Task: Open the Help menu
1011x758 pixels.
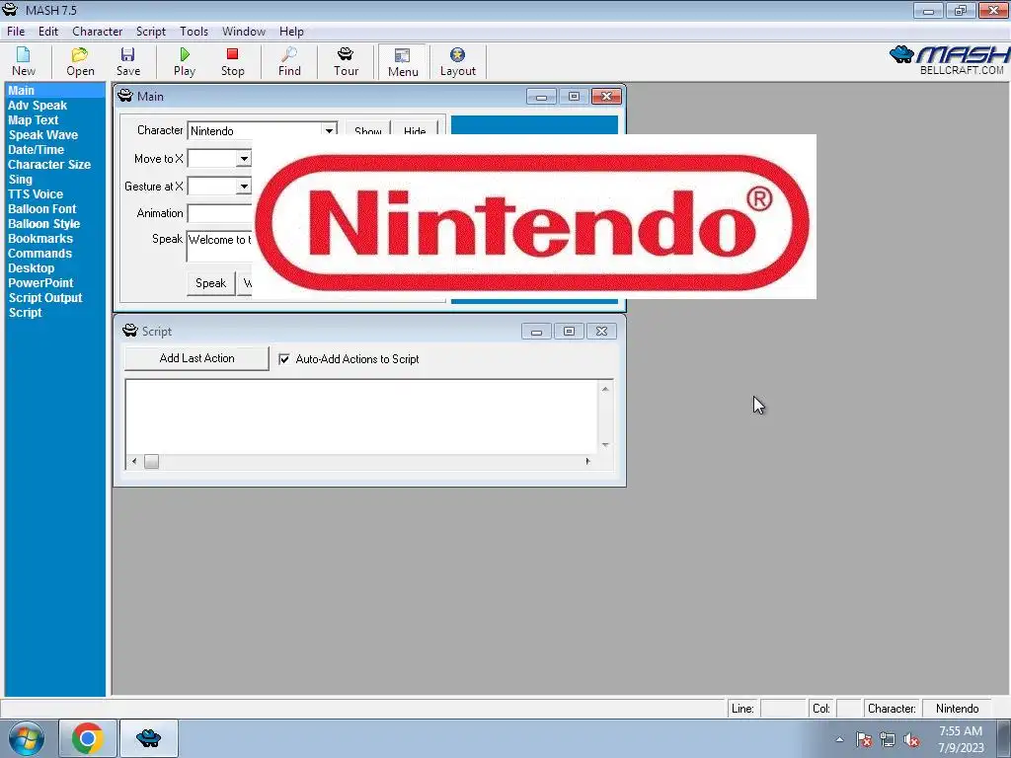Action: 291,31
